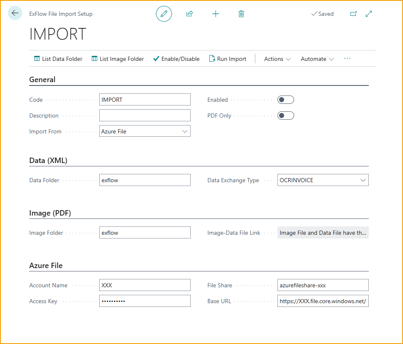Delete the record using the trash icon
The height and width of the screenshot is (344, 403).
coord(241,13)
